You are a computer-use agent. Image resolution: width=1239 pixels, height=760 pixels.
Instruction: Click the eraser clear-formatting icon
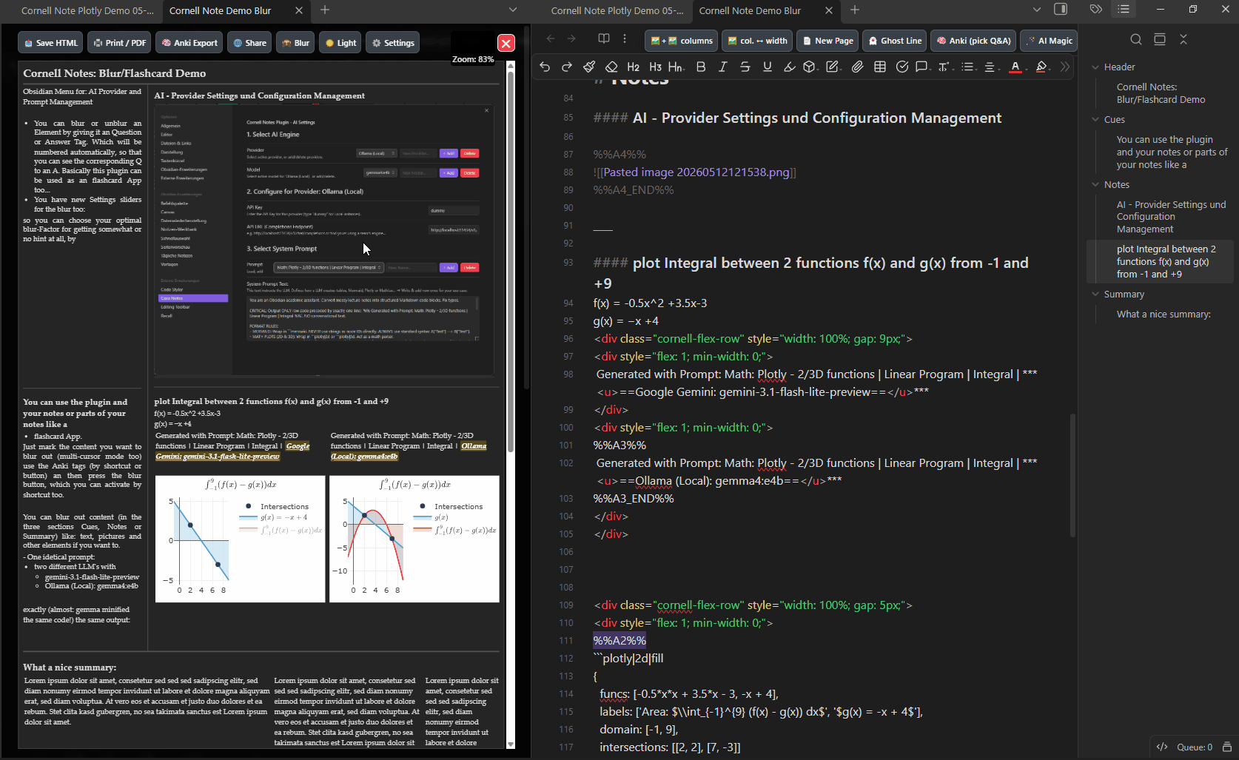611,67
